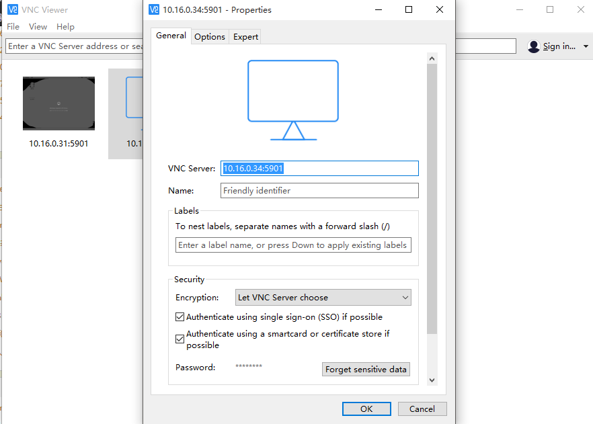The width and height of the screenshot is (593, 424).
Task: Confirm with the OK button
Action: pos(366,409)
